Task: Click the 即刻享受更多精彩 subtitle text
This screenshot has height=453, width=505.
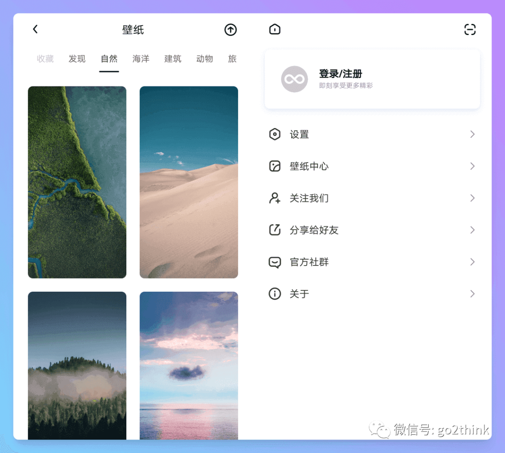Action: pos(346,86)
